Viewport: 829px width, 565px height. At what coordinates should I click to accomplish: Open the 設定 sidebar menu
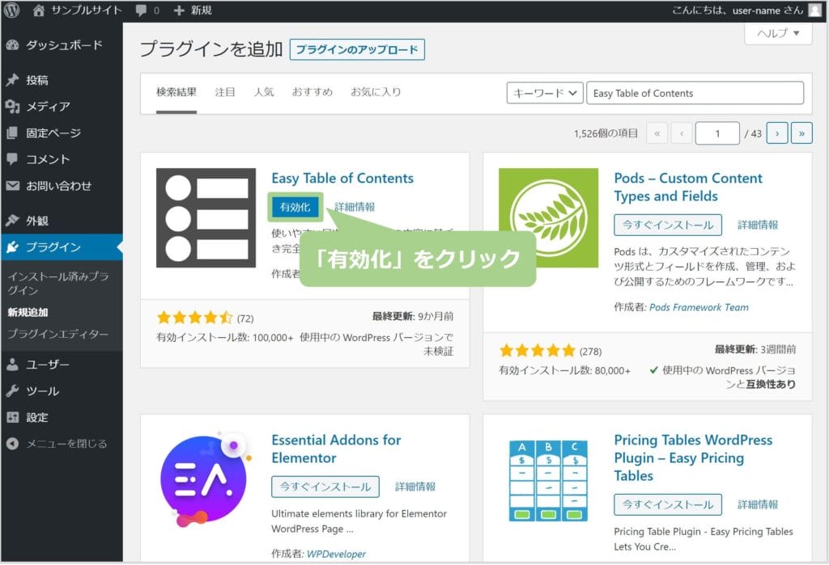(x=37, y=417)
